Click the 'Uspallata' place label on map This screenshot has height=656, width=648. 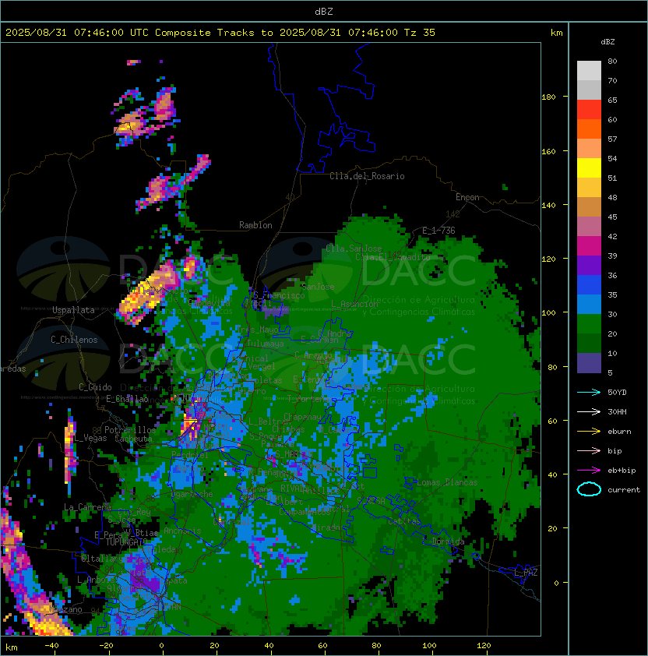pos(73,310)
